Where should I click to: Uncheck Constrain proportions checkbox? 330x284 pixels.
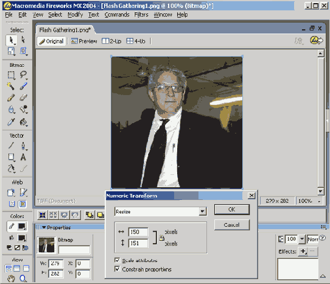(x=118, y=269)
